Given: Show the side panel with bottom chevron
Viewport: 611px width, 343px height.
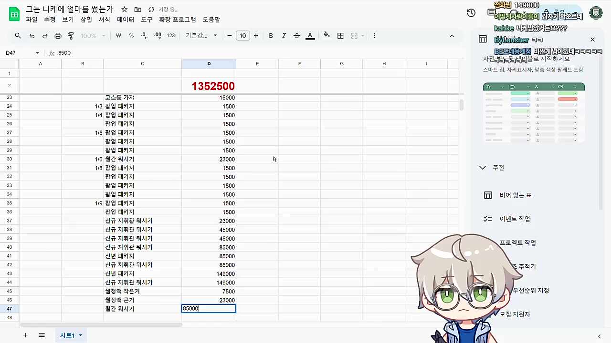Looking at the screenshot, I should point(599,336).
